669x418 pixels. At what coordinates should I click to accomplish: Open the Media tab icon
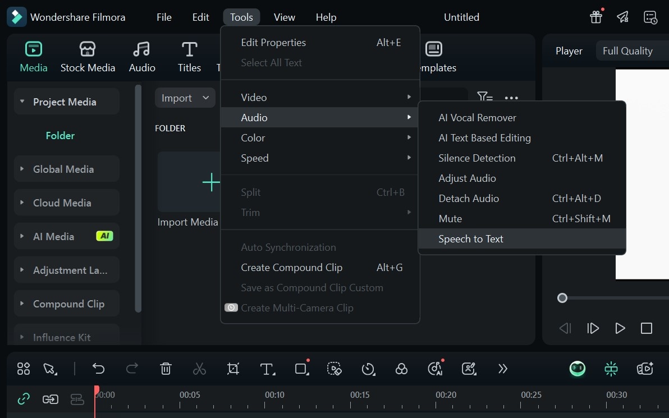tap(33, 49)
